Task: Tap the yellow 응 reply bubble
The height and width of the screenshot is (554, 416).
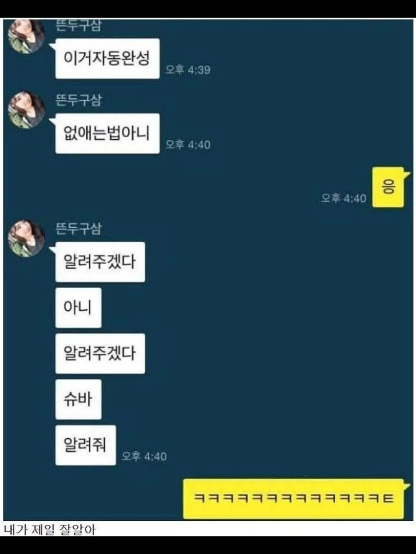Action: 389,187
